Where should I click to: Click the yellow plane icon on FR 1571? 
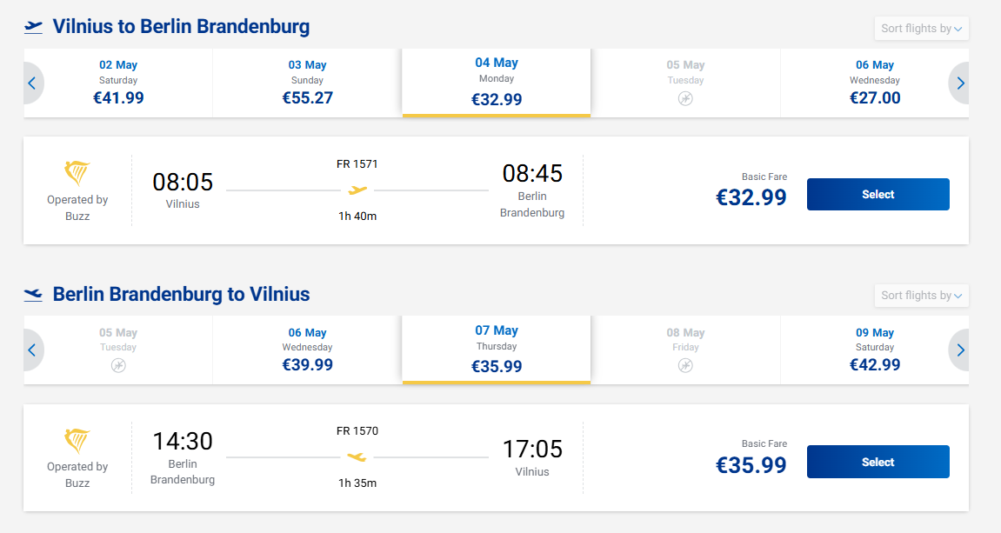357,190
